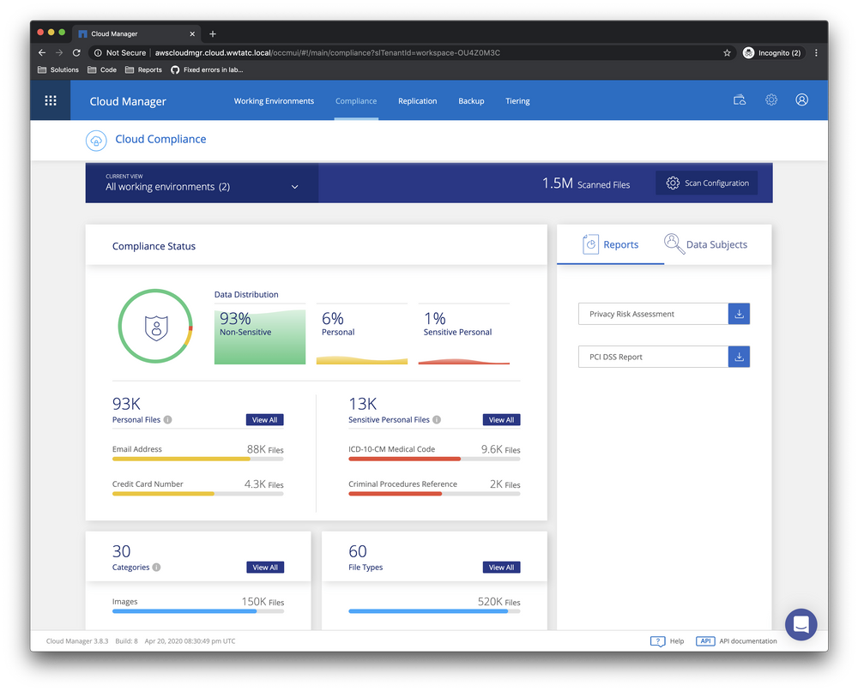View all Sensitive Personal Files
Screen dimensions: 858x691
(501, 419)
